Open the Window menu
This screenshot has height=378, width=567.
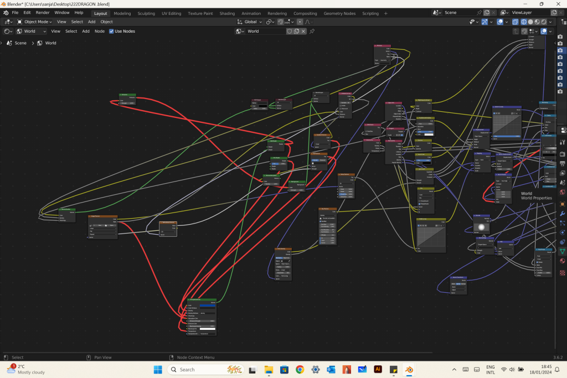[62, 13]
